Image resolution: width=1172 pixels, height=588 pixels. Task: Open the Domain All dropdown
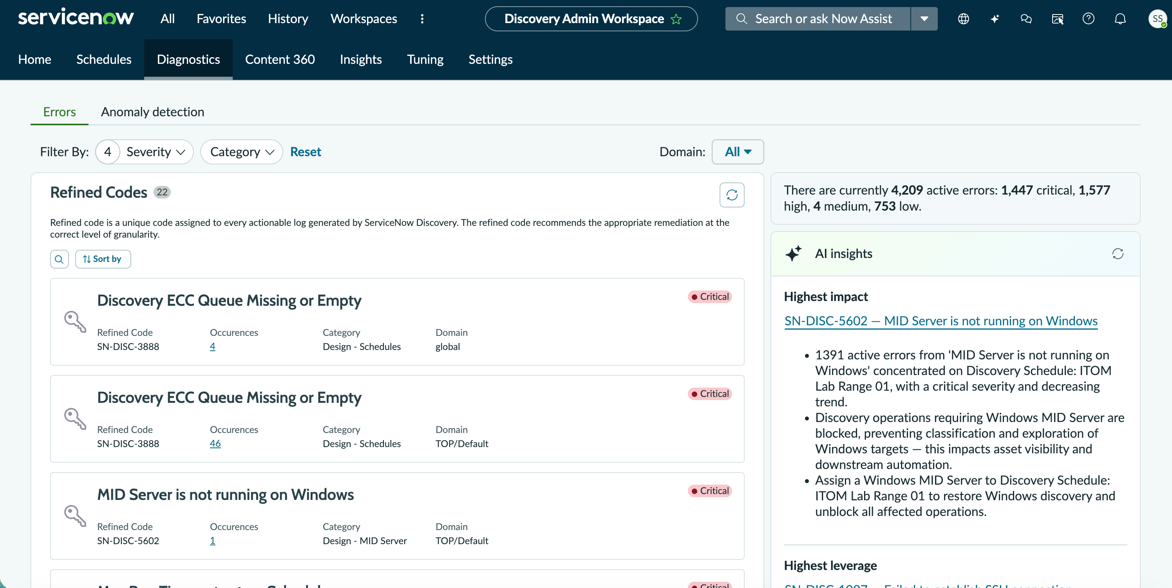738,152
